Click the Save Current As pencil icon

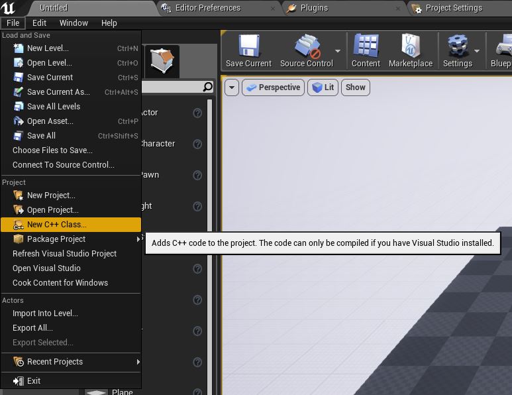(x=19, y=92)
